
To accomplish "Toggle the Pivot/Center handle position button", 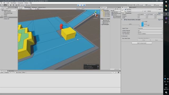I will (22, 5).
